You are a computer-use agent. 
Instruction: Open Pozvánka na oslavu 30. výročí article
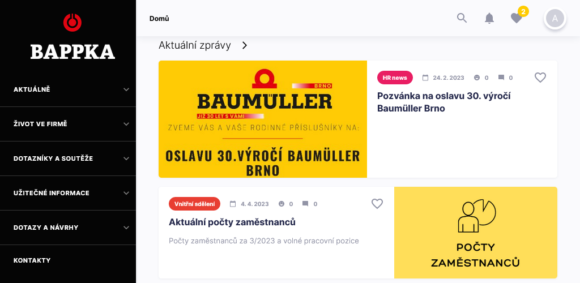[444, 102]
